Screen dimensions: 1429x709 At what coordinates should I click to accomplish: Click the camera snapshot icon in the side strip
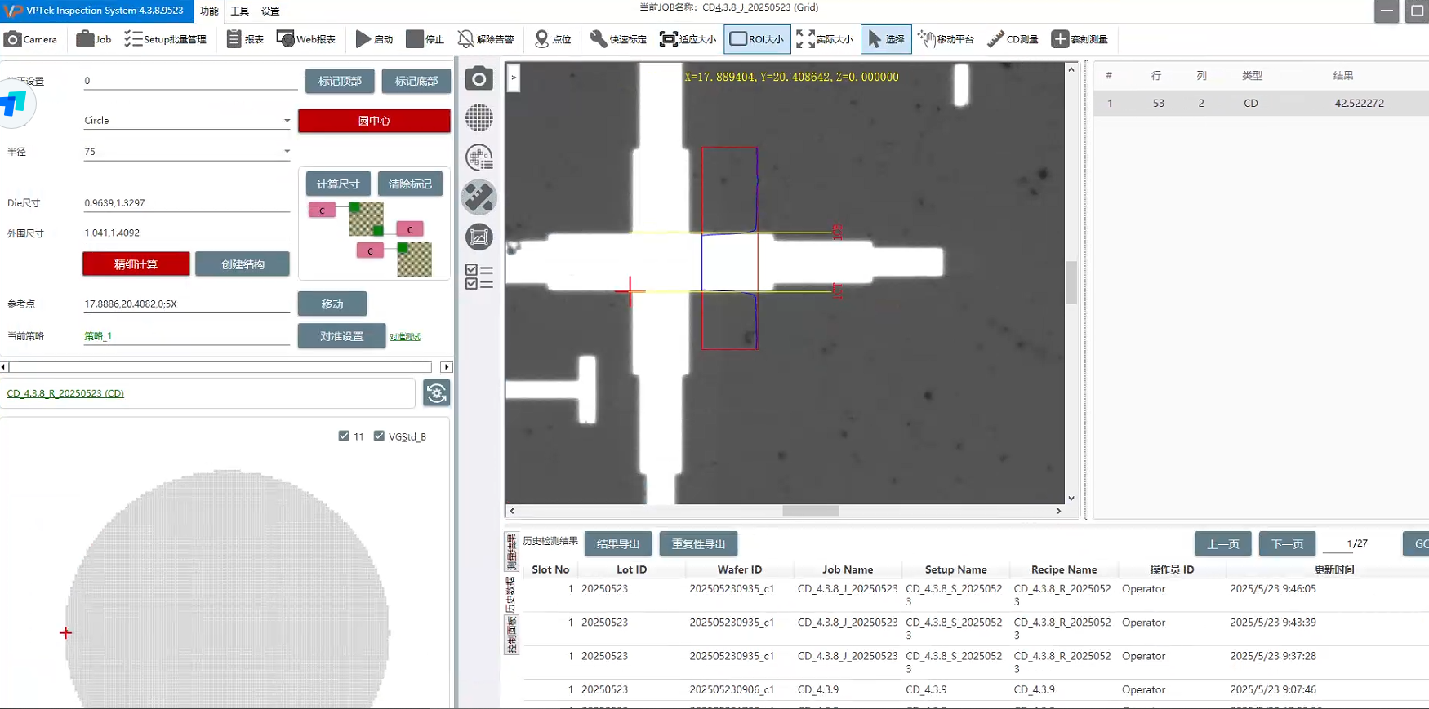[x=479, y=79]
